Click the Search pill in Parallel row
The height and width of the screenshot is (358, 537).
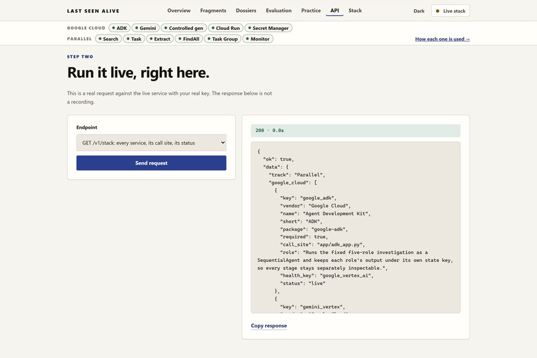point(109,39)
